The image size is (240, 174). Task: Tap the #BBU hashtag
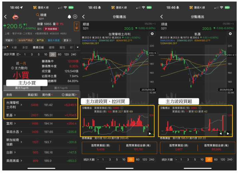63,34
